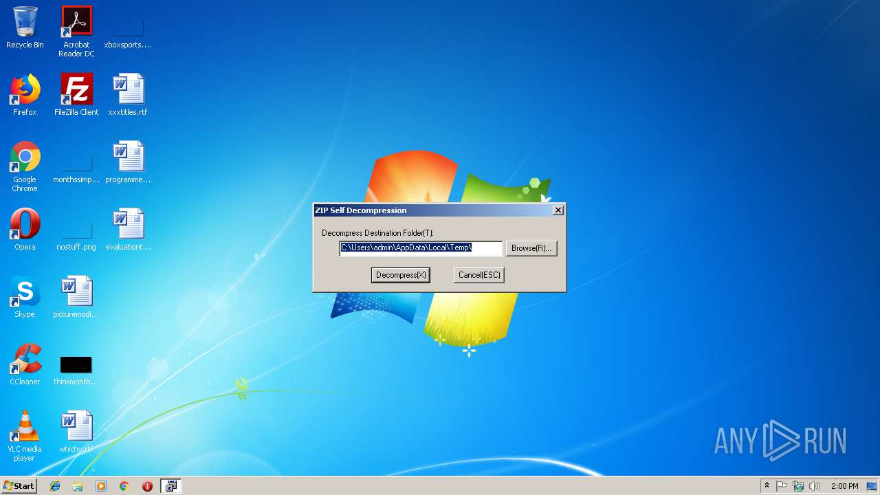
Task: Open Chrome from the taskbar
Action: pyautogui.click(x=124, y=486)
